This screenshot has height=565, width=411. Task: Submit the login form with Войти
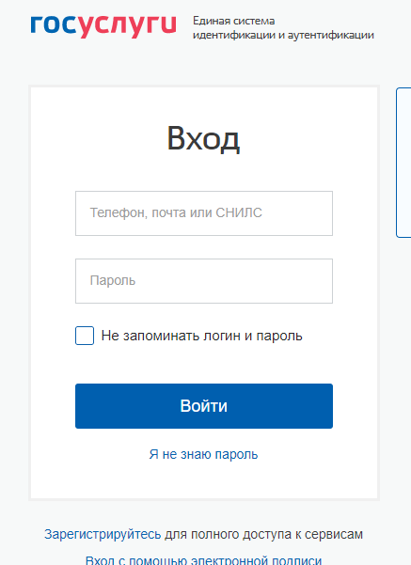[x=204, y=406]
